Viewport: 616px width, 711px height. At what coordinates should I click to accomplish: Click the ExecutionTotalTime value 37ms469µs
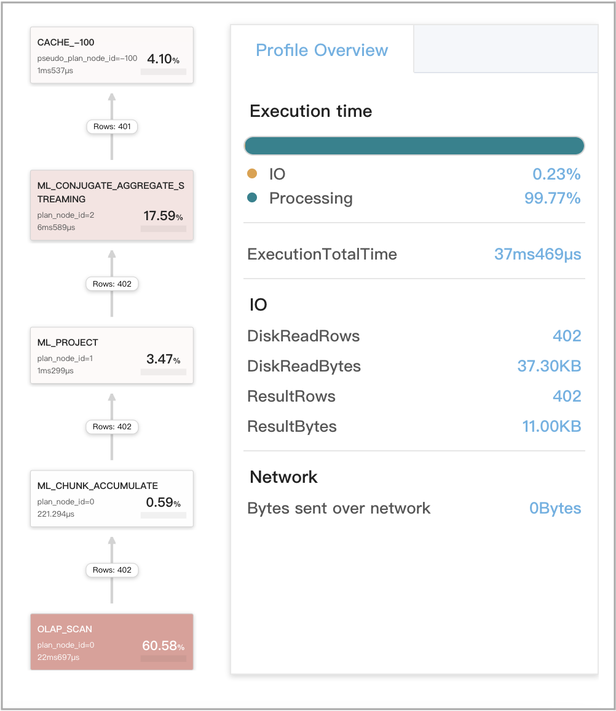pyautogui.click(x=537, y=254)
